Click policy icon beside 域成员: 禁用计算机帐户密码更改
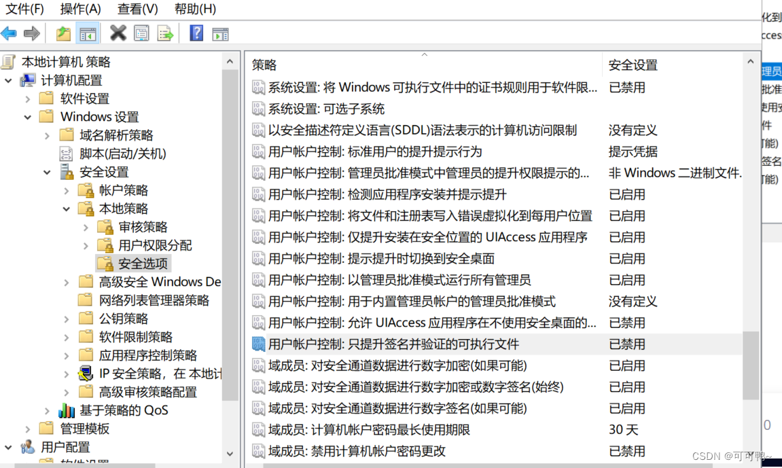The image size is (782, 468). (x=258, y=451)
